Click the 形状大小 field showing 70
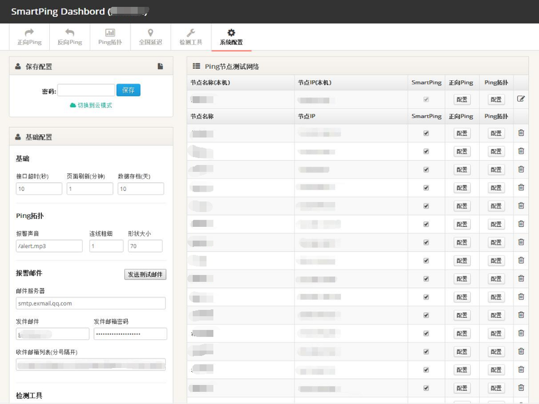The width and height of the screenshot is (539, 404). pos(145,246)
